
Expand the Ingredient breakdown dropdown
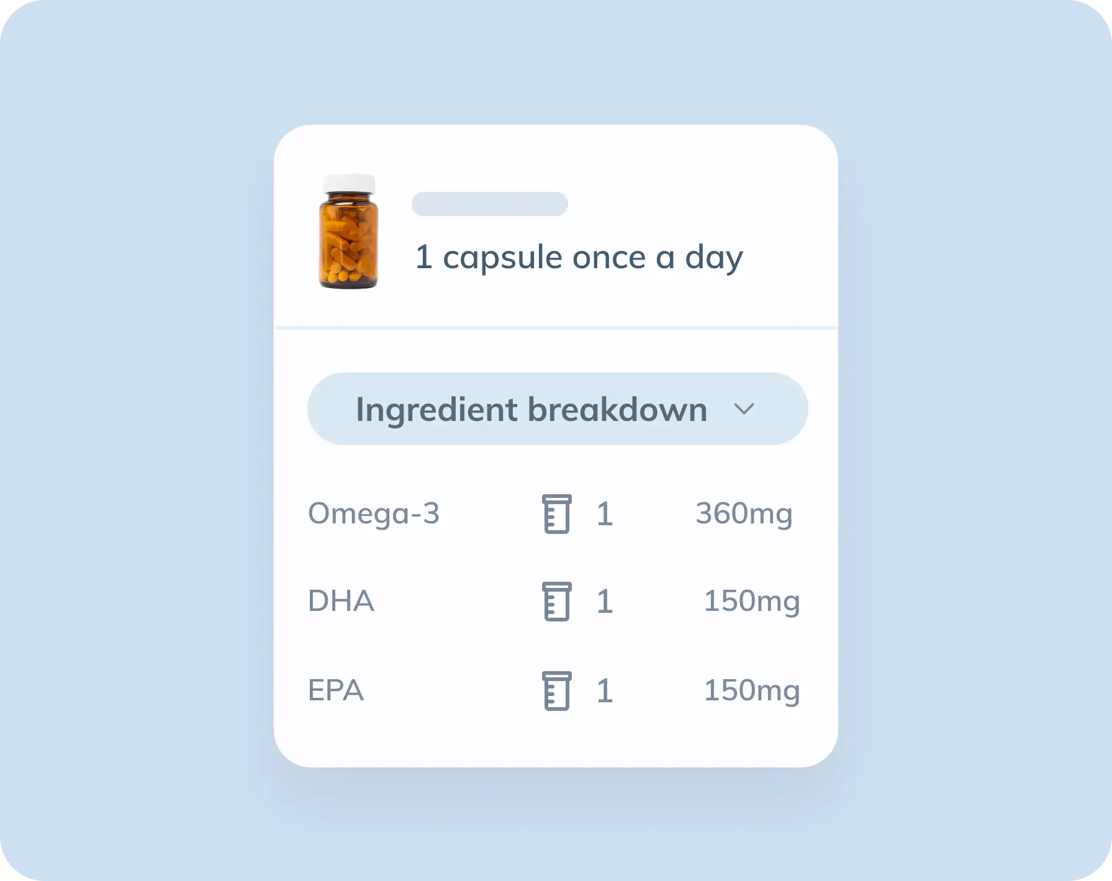coord(557,409)
